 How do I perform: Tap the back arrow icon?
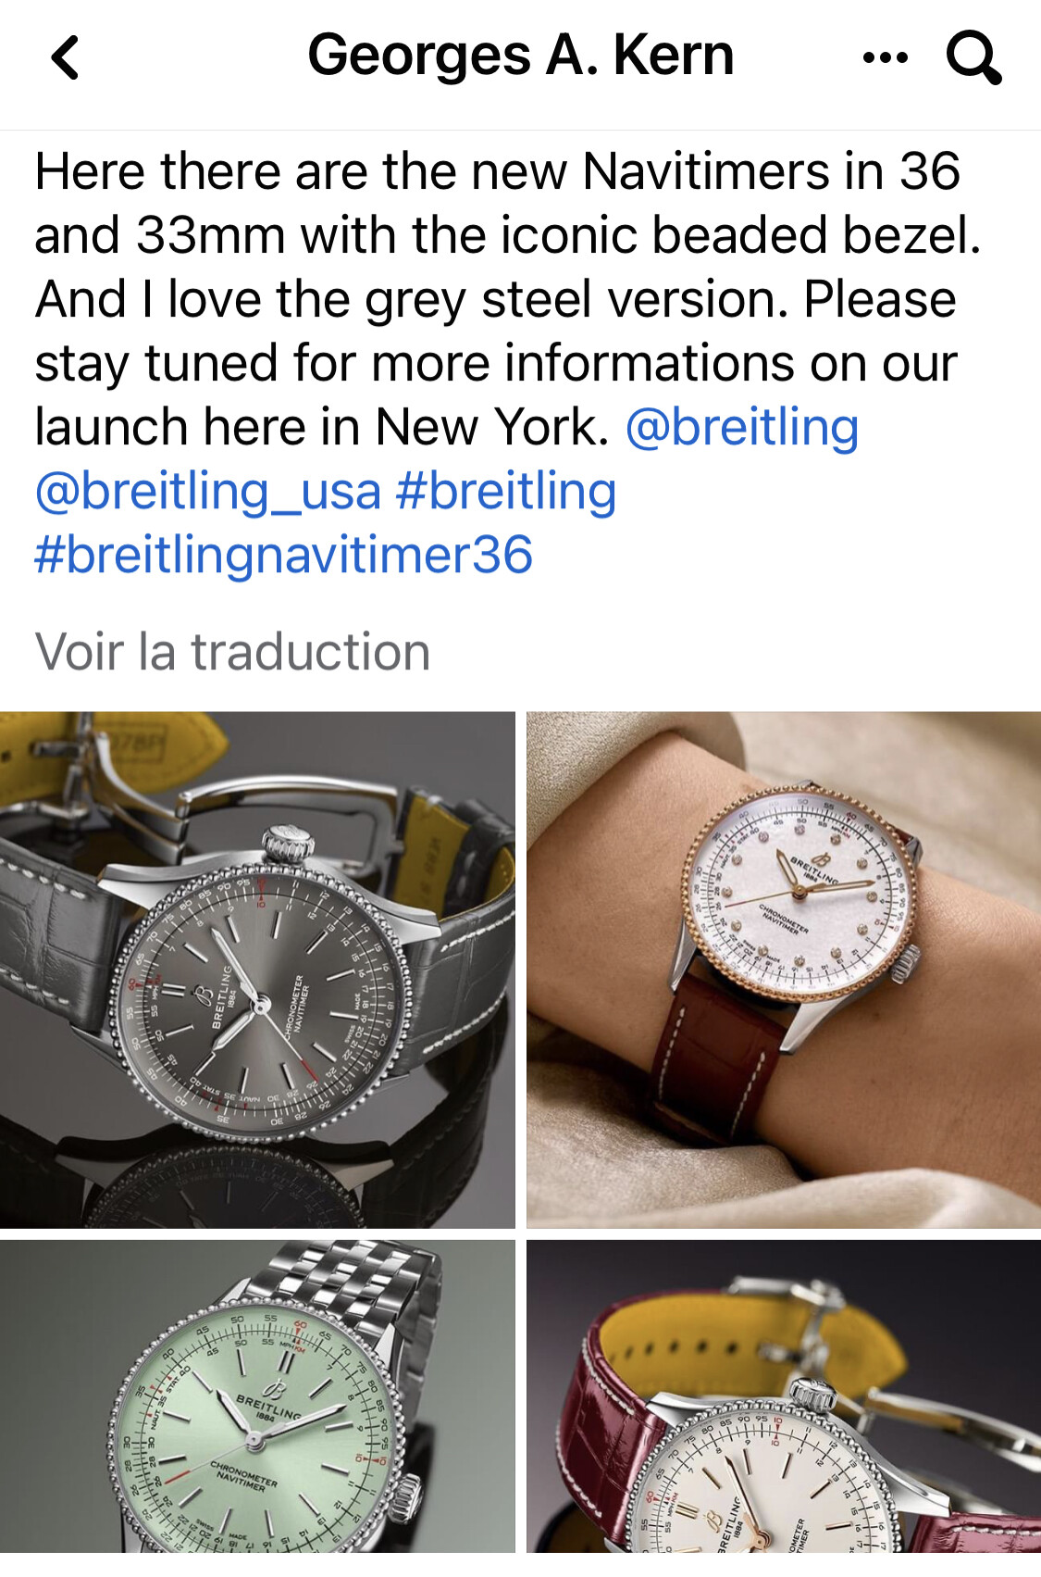pos(65,57)
